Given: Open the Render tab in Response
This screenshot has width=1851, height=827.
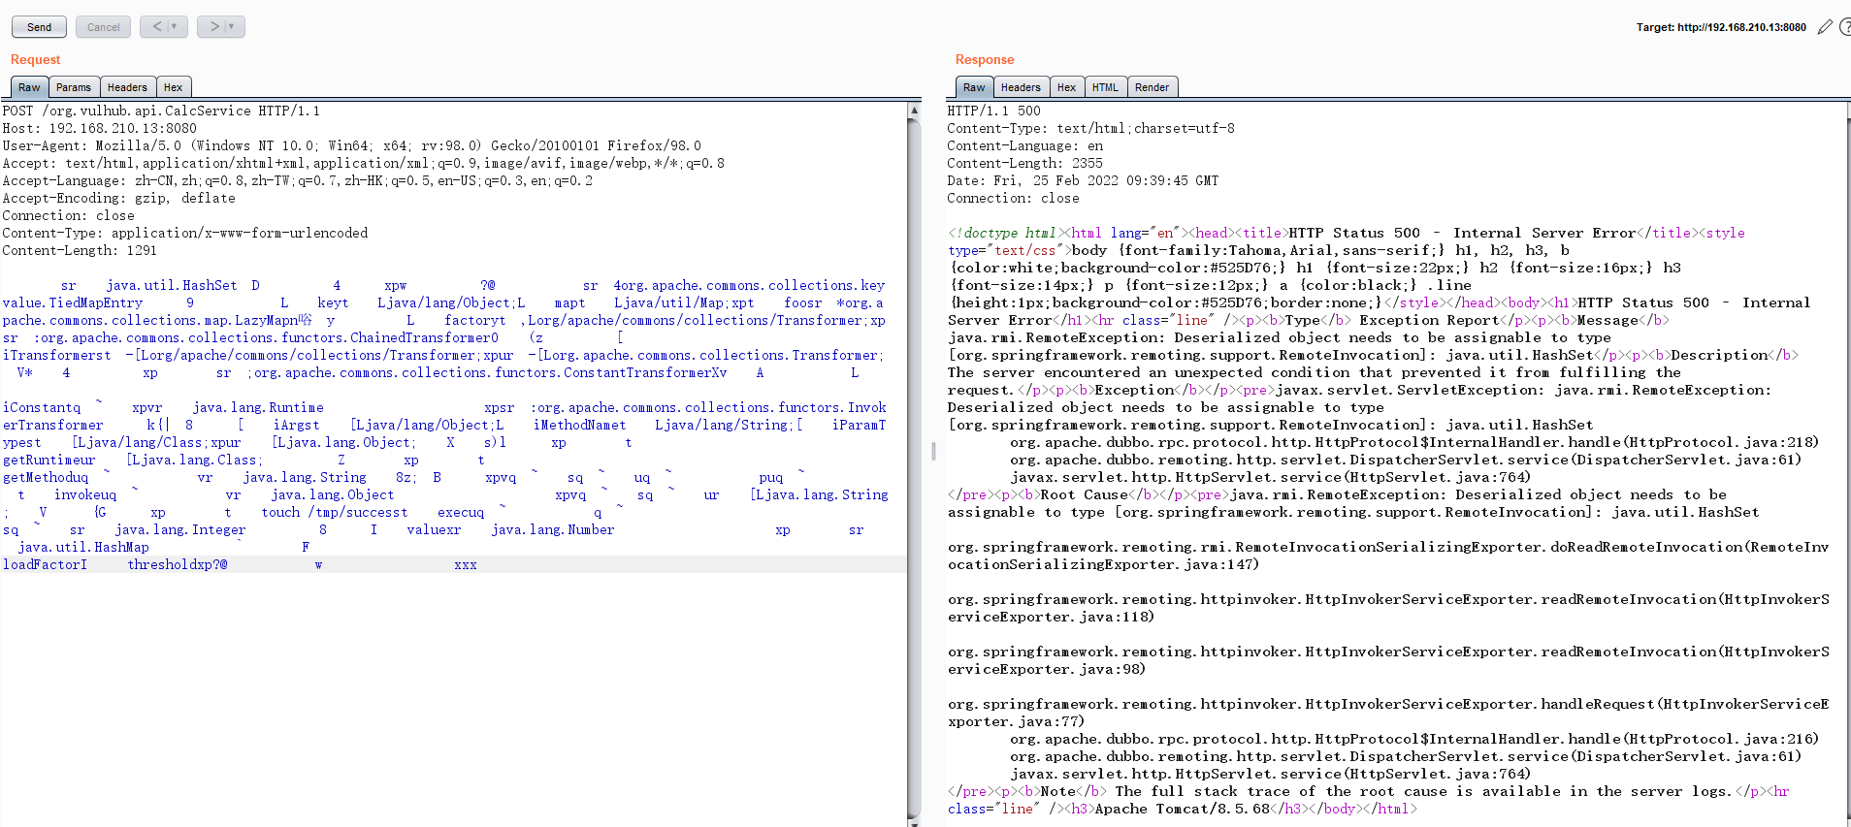Looking at the screenshot, I should pos(1152,87).
